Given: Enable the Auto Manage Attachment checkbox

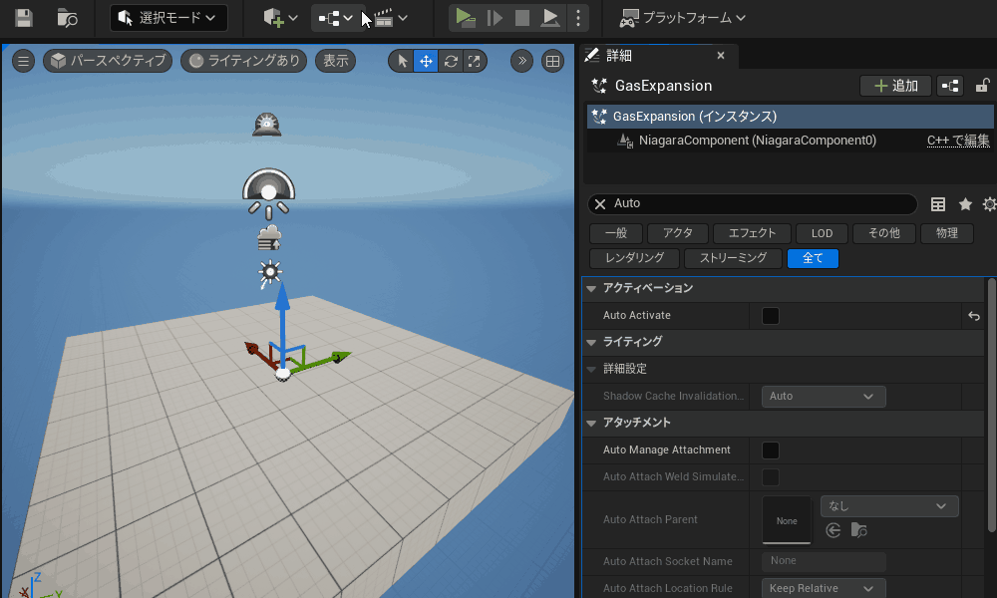Looking at the screenshot, I should point(771,450).
